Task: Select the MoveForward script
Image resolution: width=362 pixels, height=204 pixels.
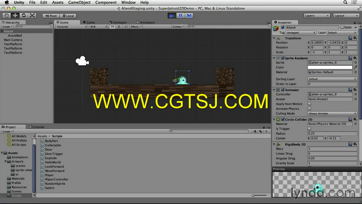Action: 55,171
